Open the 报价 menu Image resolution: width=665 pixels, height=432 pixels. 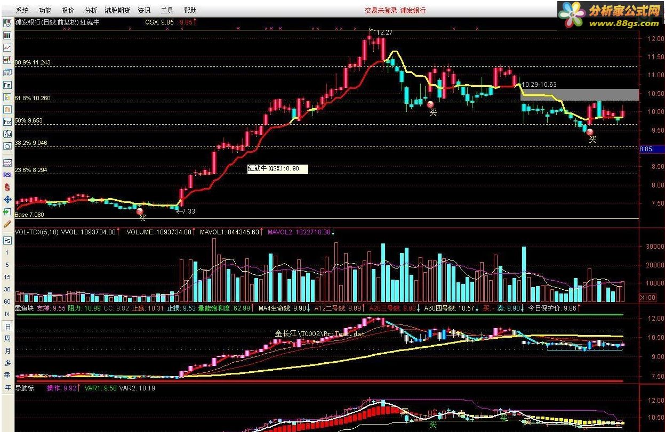[68, 10]
